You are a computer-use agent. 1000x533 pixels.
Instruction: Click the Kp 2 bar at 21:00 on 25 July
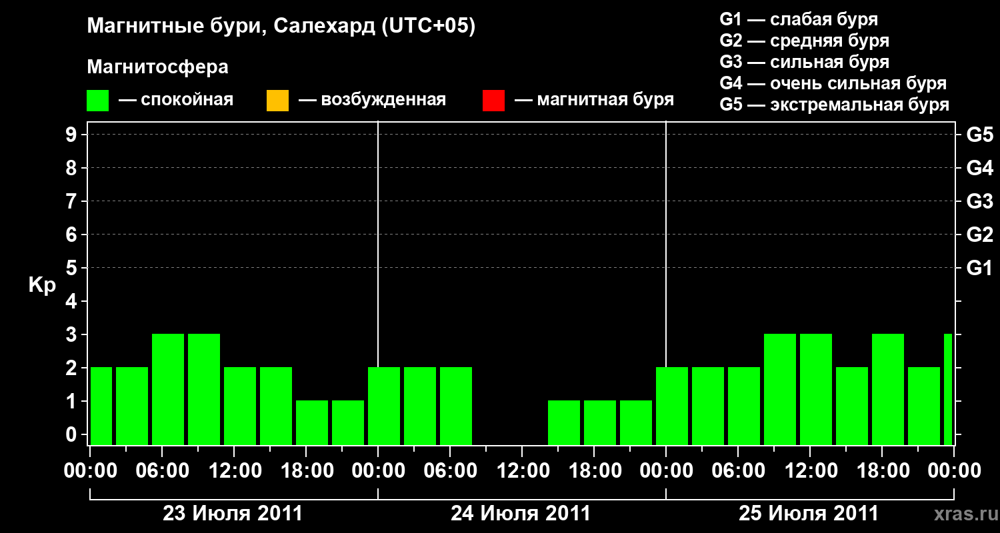(924, 406)
